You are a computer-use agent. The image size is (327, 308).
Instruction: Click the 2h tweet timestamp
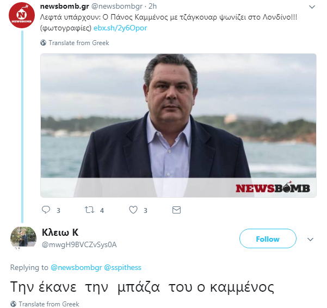pos(152,7)
